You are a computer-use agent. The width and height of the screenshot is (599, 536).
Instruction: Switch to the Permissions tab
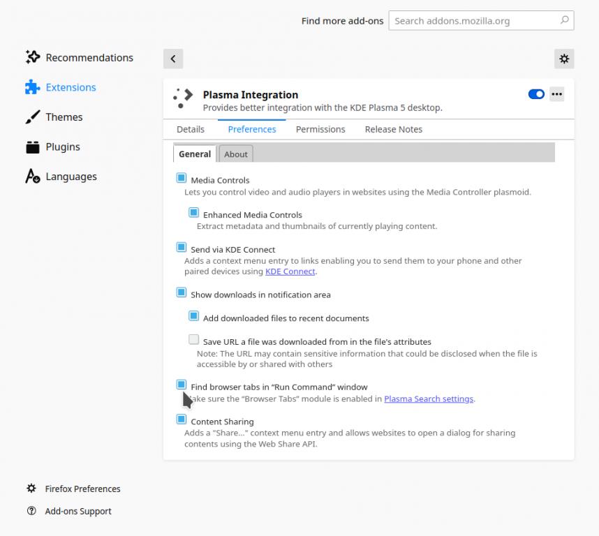[320, 129]
